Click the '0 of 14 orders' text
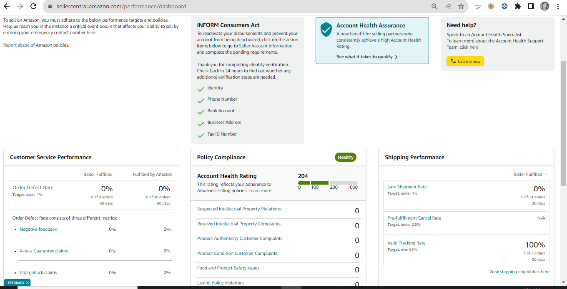This screenshot has width=567, height=289. (533, 197)
